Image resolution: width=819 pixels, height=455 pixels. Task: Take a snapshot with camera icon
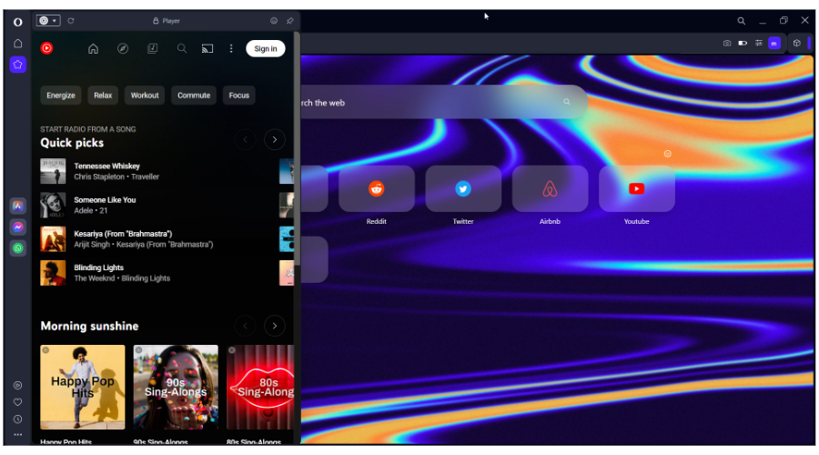(x=727, y=44)
